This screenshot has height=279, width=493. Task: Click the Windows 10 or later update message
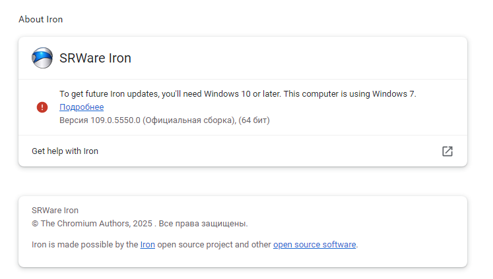[170, 94]
